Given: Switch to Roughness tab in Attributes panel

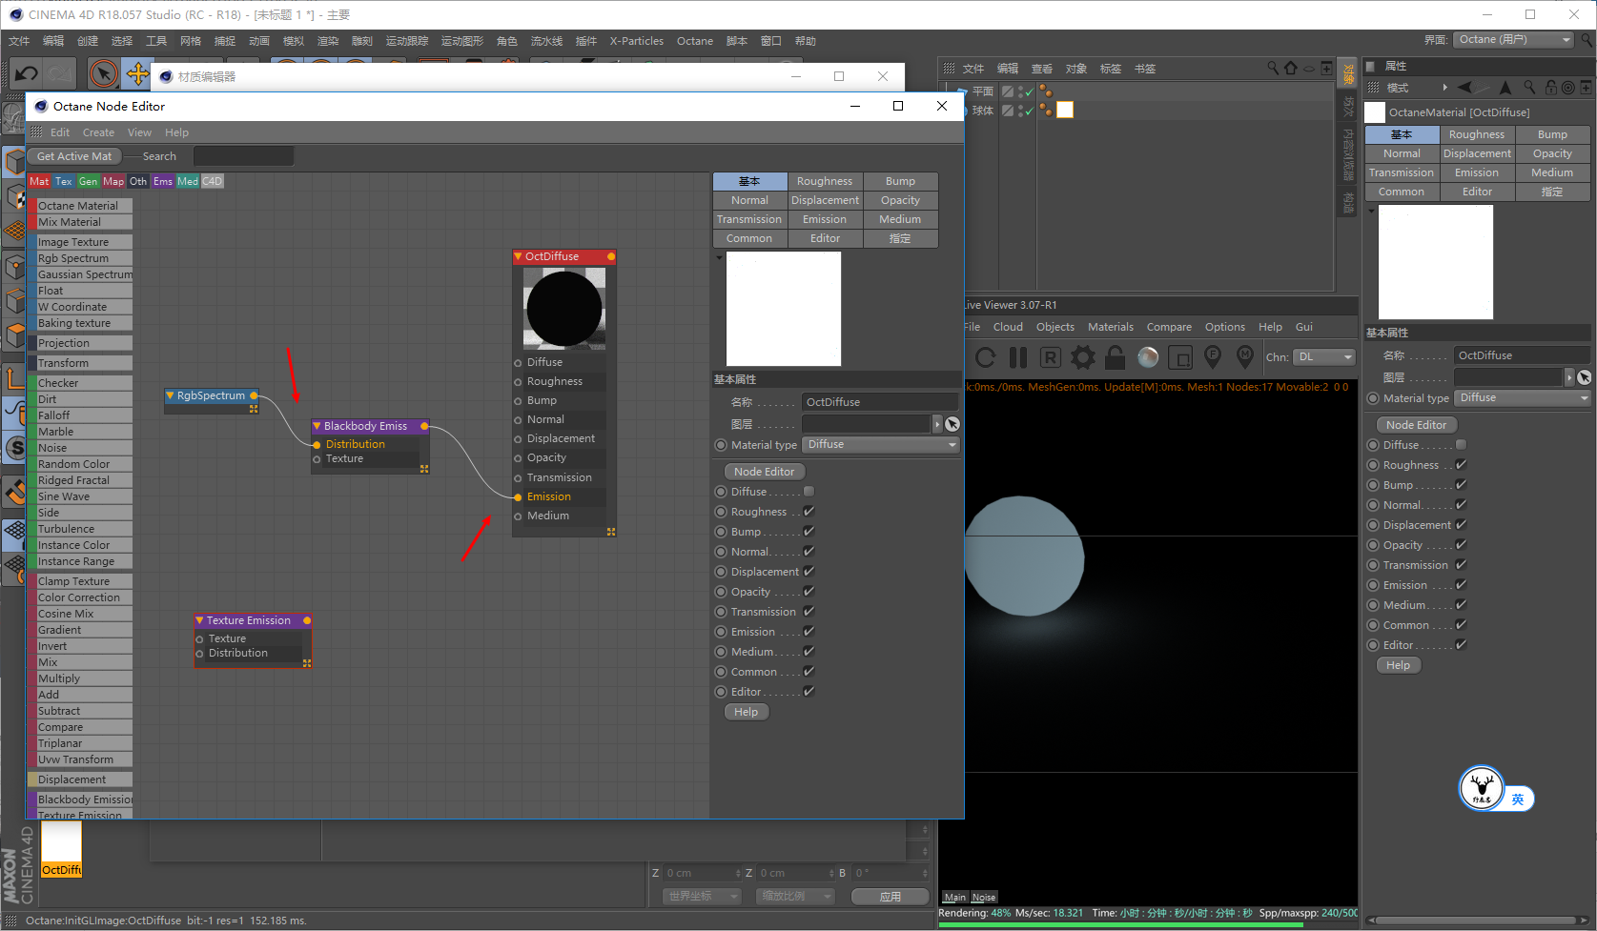Looking at the screenshot, I should [1477, 134].
